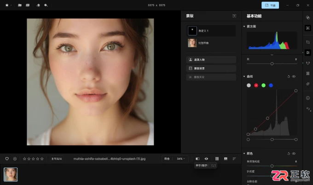
Task: Click the mask person button
Action: point(211,60)
